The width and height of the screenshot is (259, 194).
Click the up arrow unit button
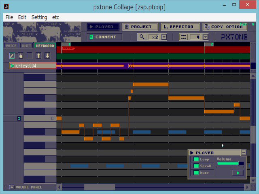click(38, 55)
